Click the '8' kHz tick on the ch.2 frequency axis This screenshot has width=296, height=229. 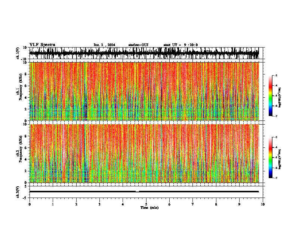[26, 136]
